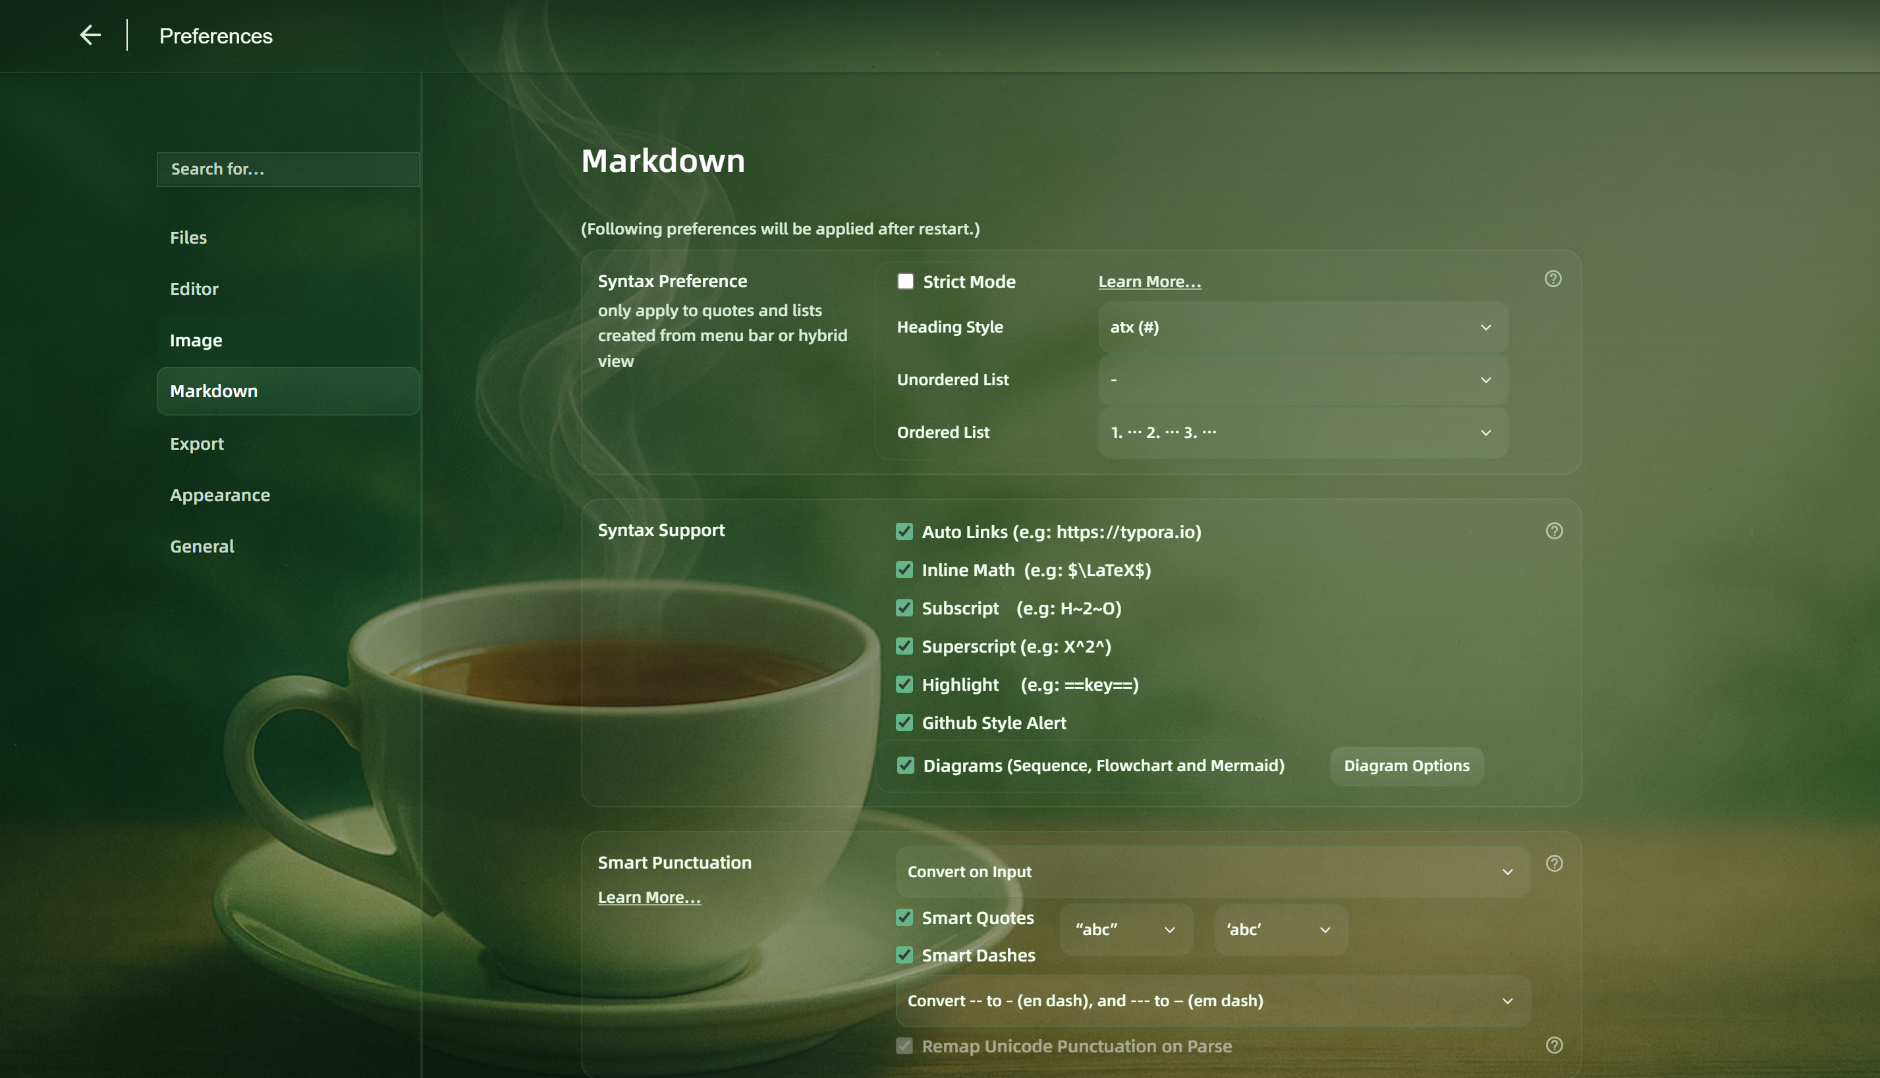
Task: Switch to the Appearance preferences section
Action: coord(220,495)
